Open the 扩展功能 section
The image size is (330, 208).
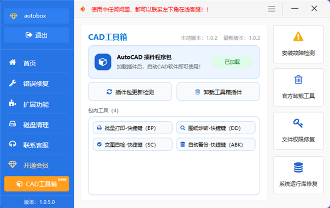tap(37, 104)
